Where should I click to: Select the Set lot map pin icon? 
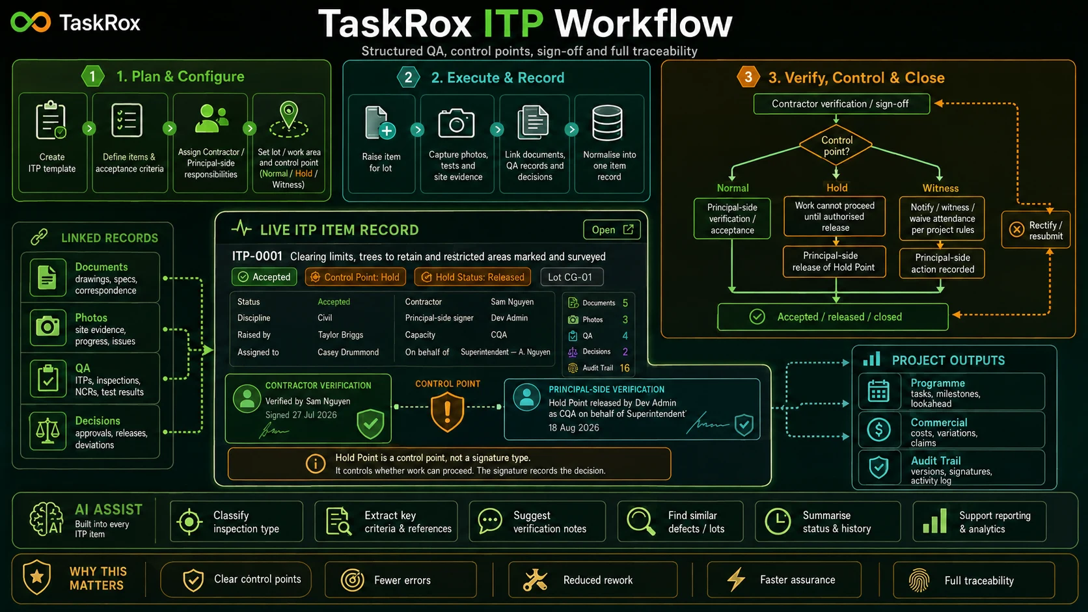[289, 119]
